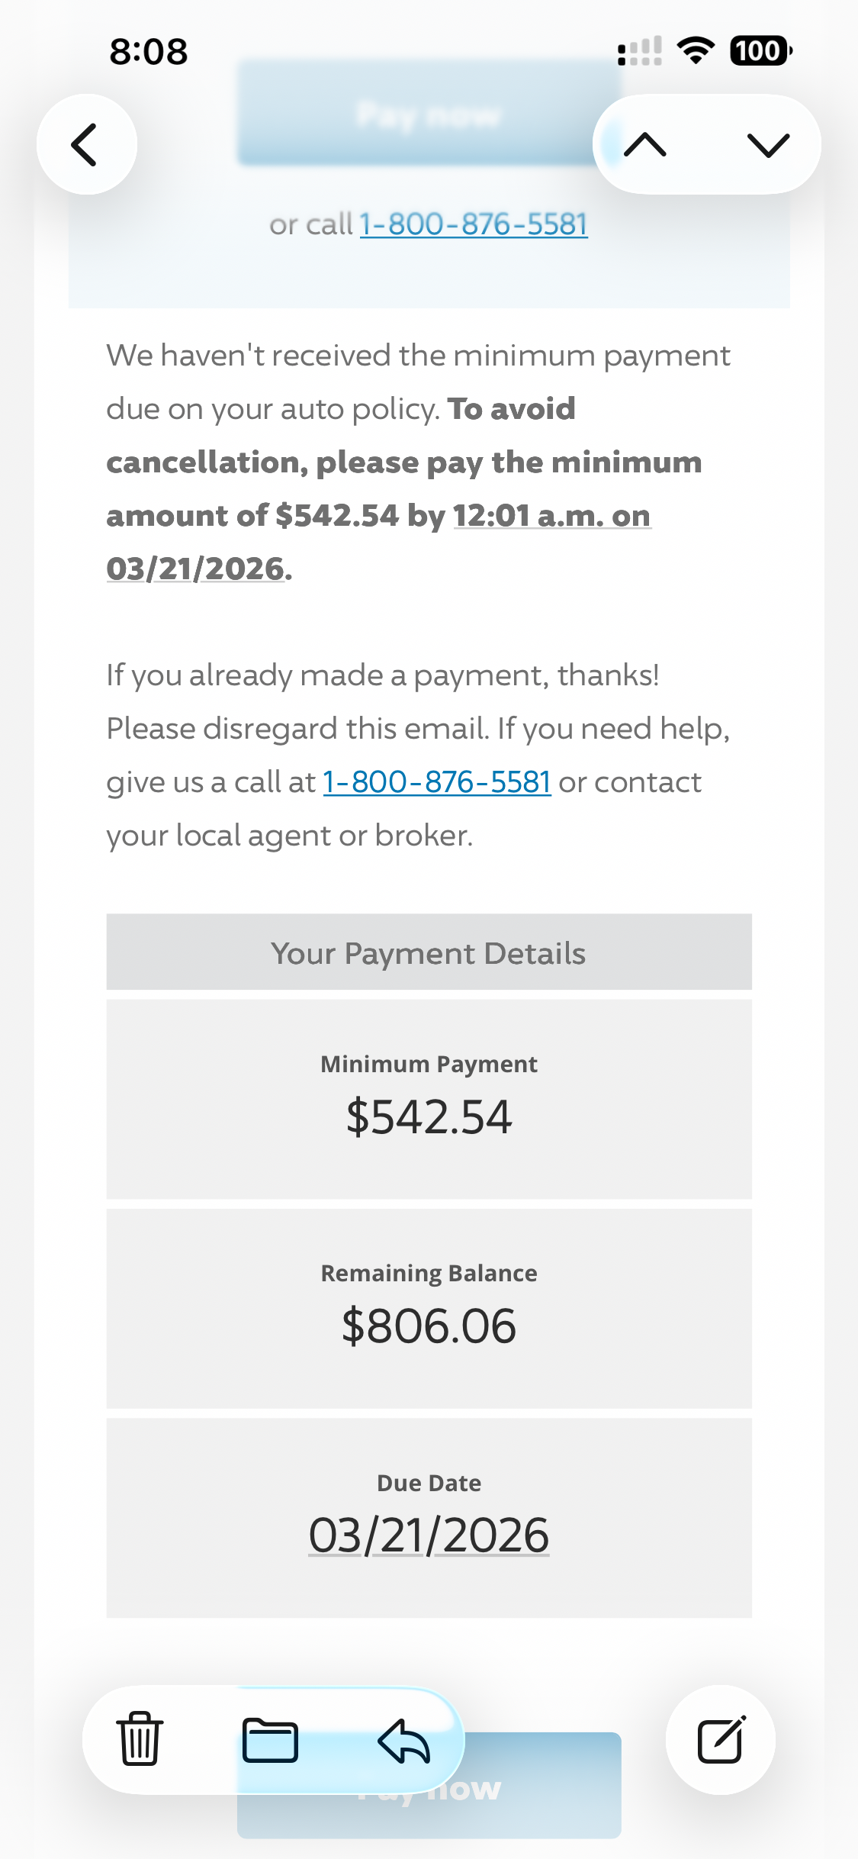The width and height of the screenshot is (858, 1859).
Task: Tap the Your Payment Details header
Action: (x=429, y=953)
